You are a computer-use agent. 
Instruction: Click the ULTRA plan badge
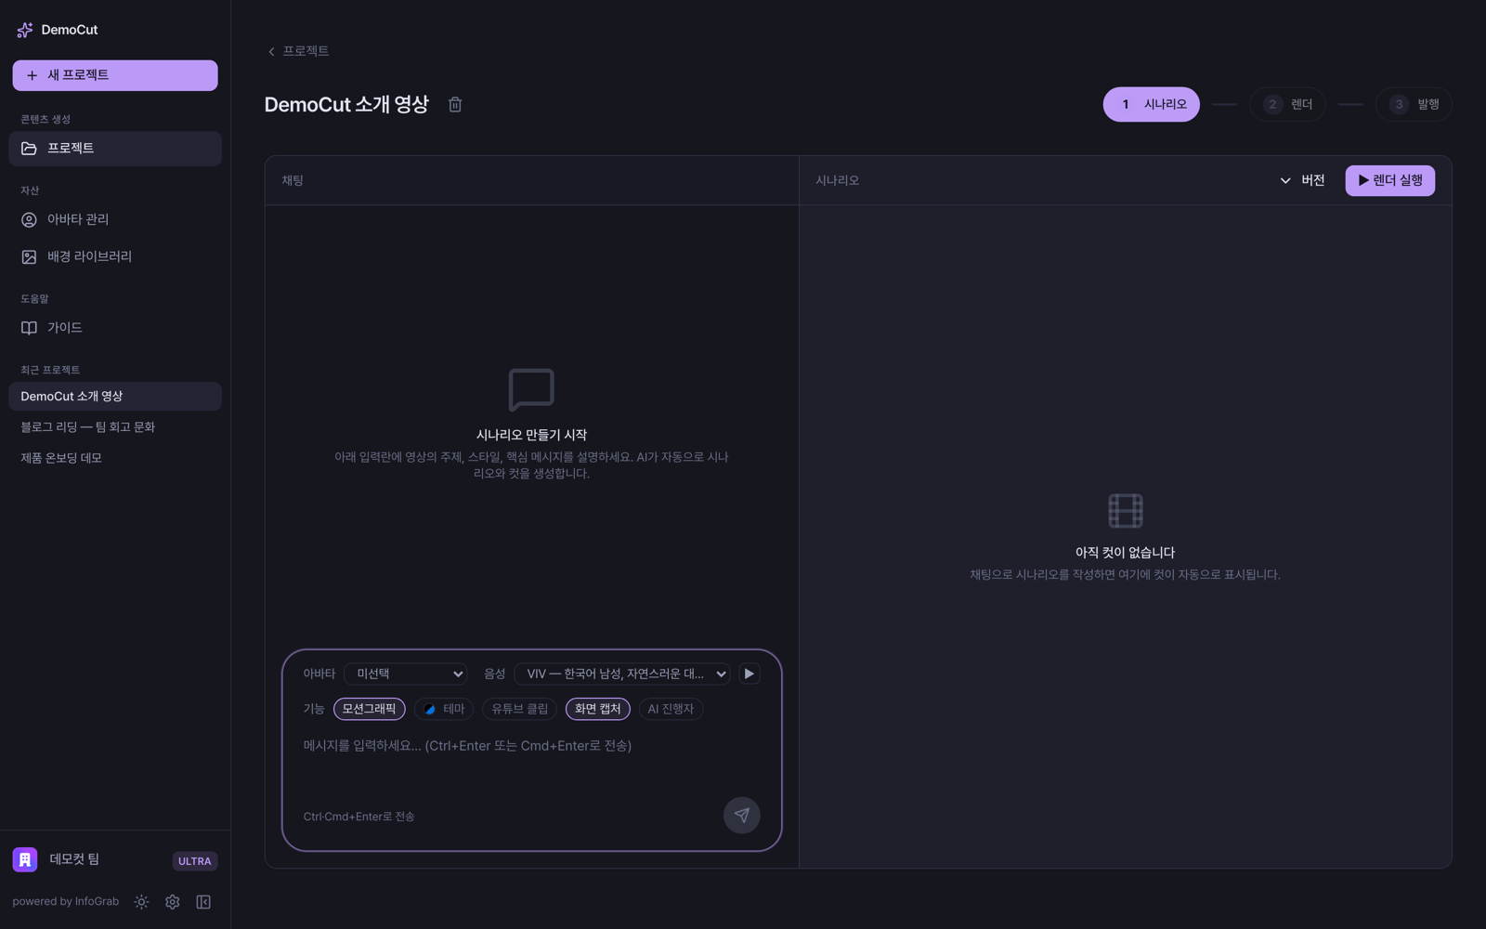(195, 861)
